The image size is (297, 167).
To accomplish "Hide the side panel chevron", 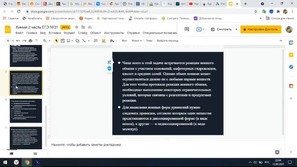I will click(x=291, y=152).
